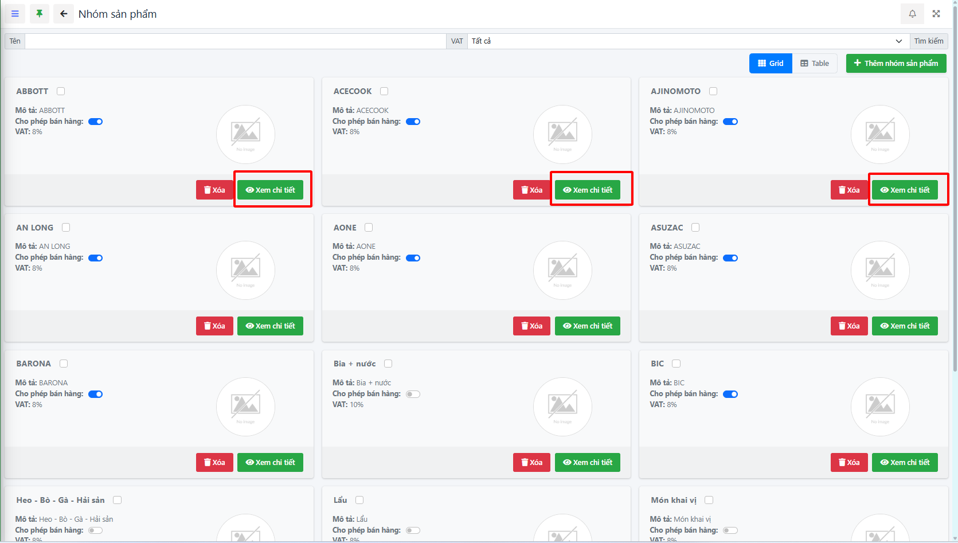This screenshot has width=958, height=543.
Task: Click the green pin icon
Action: click(40, 14)
